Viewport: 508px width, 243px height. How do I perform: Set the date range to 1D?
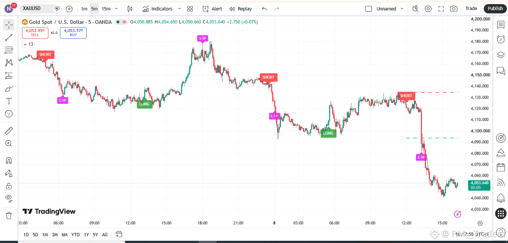(x=26, y=234)
